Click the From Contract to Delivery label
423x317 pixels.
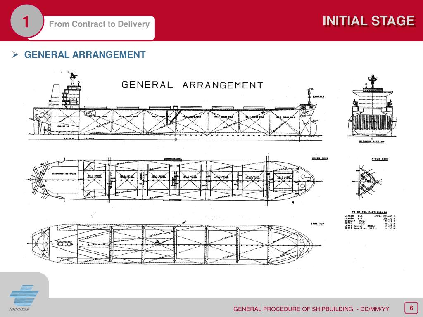(99, 24)
